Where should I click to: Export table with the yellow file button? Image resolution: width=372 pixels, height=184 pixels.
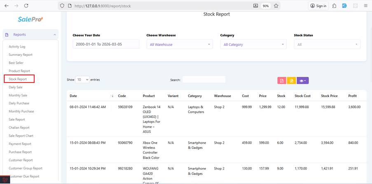(291, 80)
